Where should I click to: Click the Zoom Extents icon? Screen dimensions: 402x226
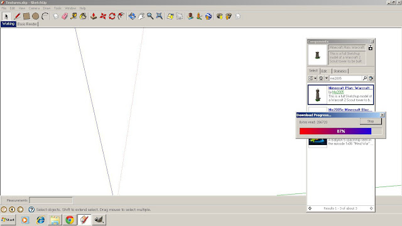coord(160,16)
